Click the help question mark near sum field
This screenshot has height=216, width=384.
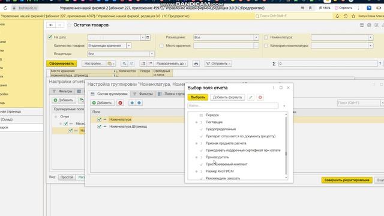pos(380,64)
